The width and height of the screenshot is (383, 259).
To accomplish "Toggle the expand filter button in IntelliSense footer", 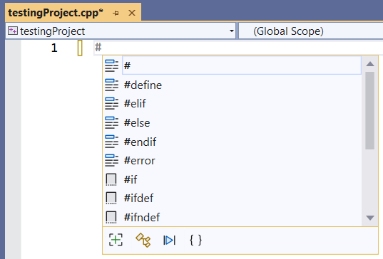I will coord(116,240).
